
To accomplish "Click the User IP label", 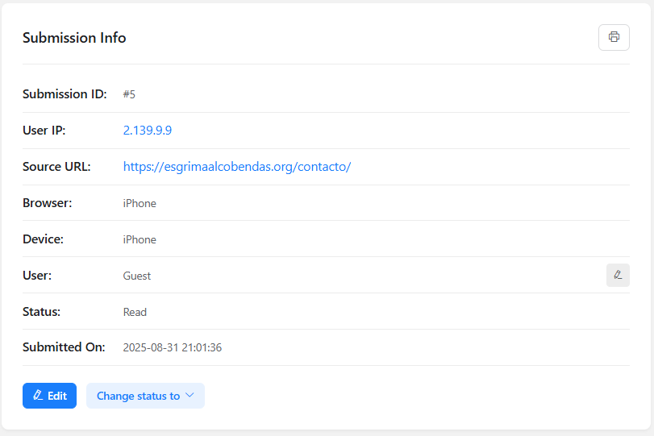I will [x=44, y=131].
